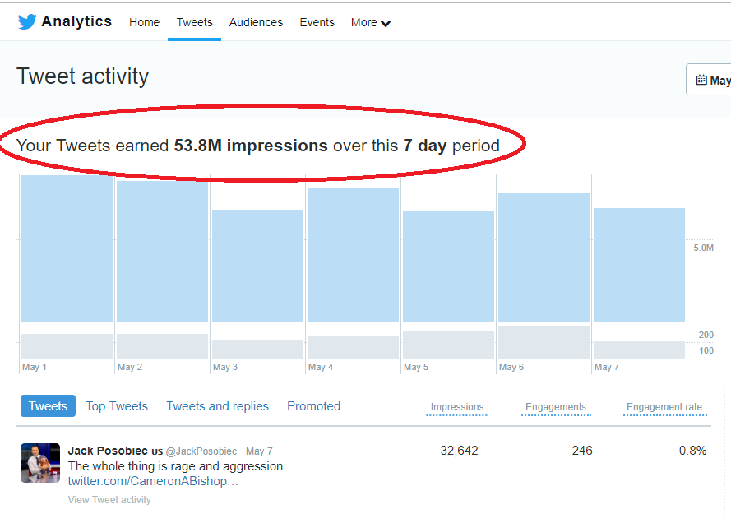Switch to Top Tweets filter

(117, 406)
